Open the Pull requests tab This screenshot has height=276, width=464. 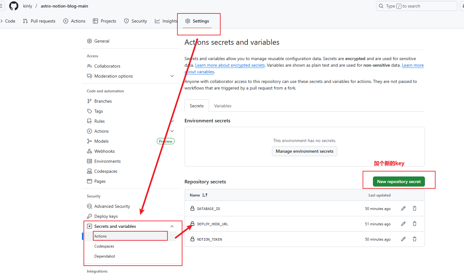(39, 21)
